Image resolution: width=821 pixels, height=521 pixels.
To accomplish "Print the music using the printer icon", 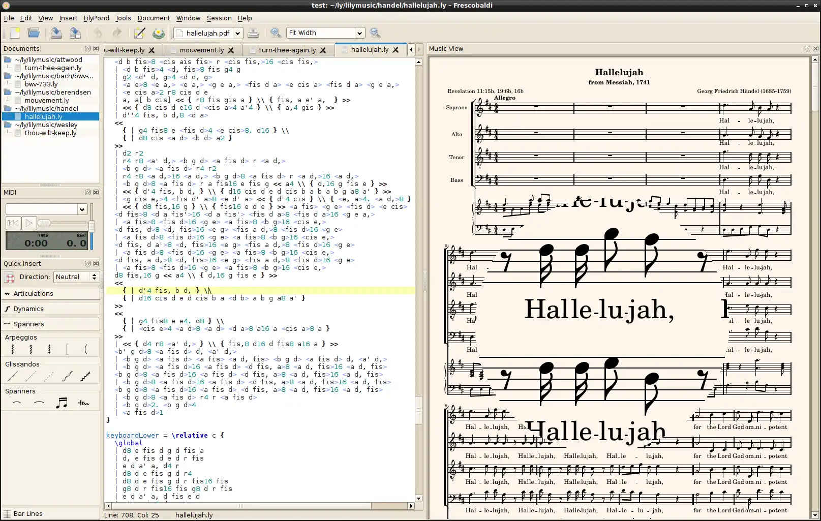I will pos(253,33).
